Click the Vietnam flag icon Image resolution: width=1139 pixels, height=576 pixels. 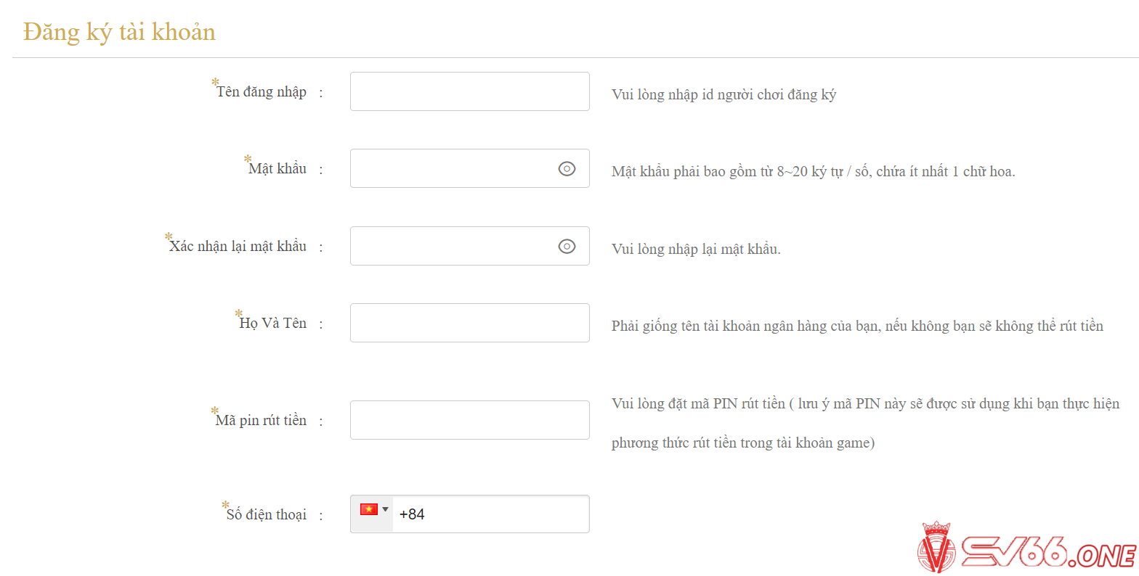point(369,509)
